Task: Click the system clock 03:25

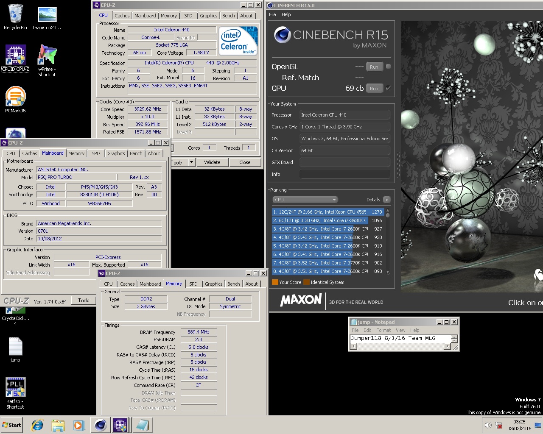Action: tap(519, 422)
